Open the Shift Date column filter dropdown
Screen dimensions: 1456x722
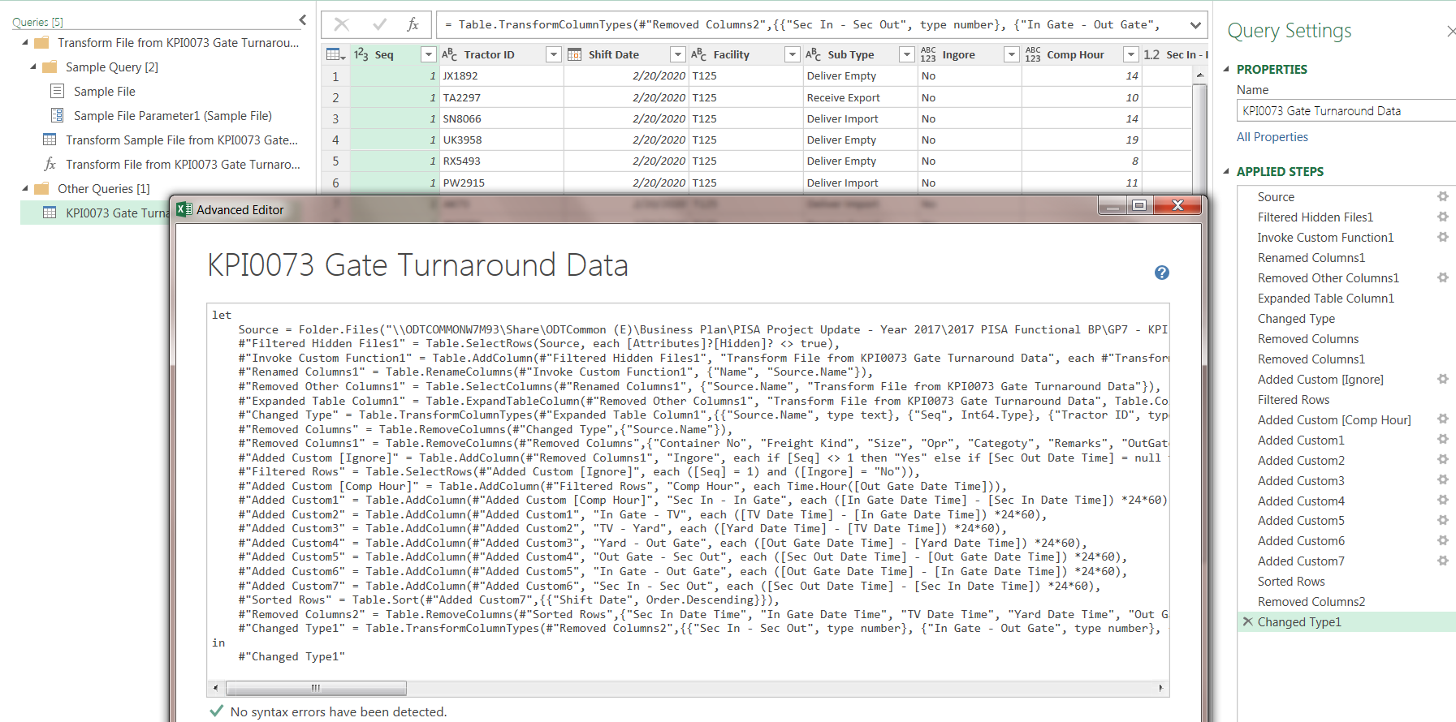click(x=678, y=54)
